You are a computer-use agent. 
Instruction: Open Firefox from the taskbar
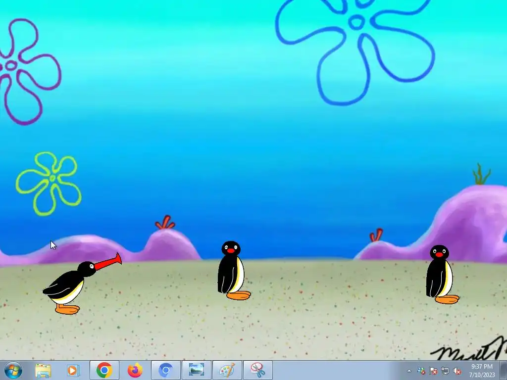point(135,370)
